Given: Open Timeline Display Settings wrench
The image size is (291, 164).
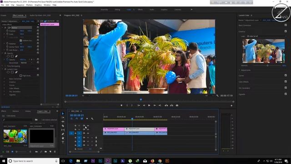Looking at the screenshot, I should pos(92,118).
